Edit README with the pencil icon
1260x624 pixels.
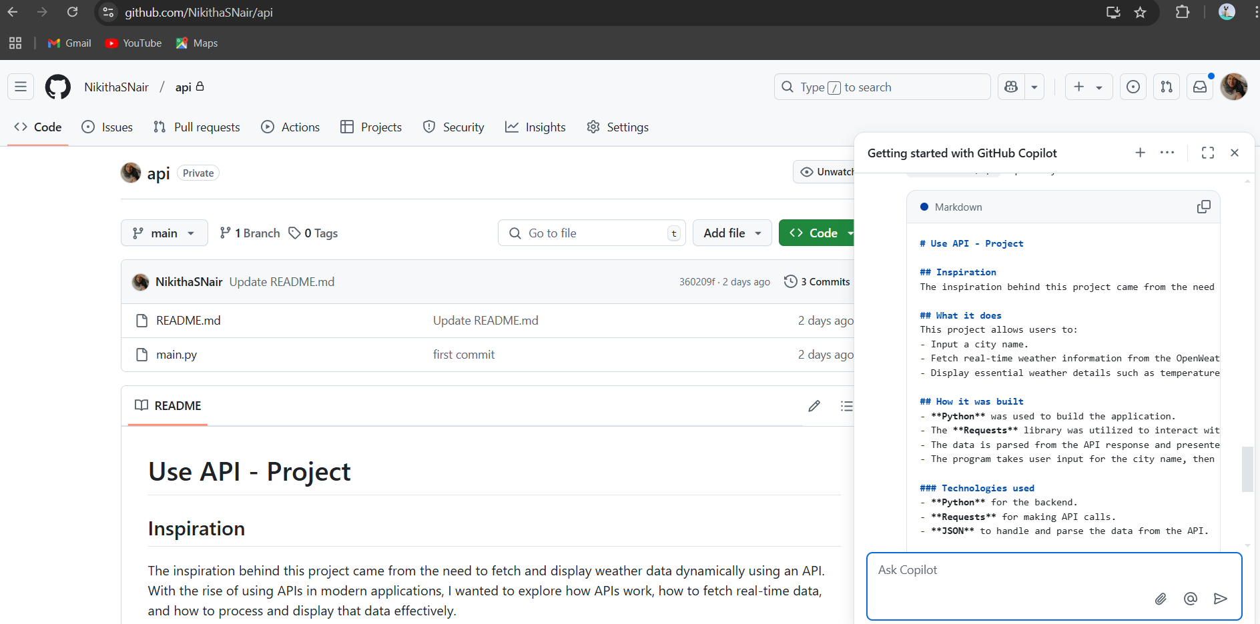814,406
